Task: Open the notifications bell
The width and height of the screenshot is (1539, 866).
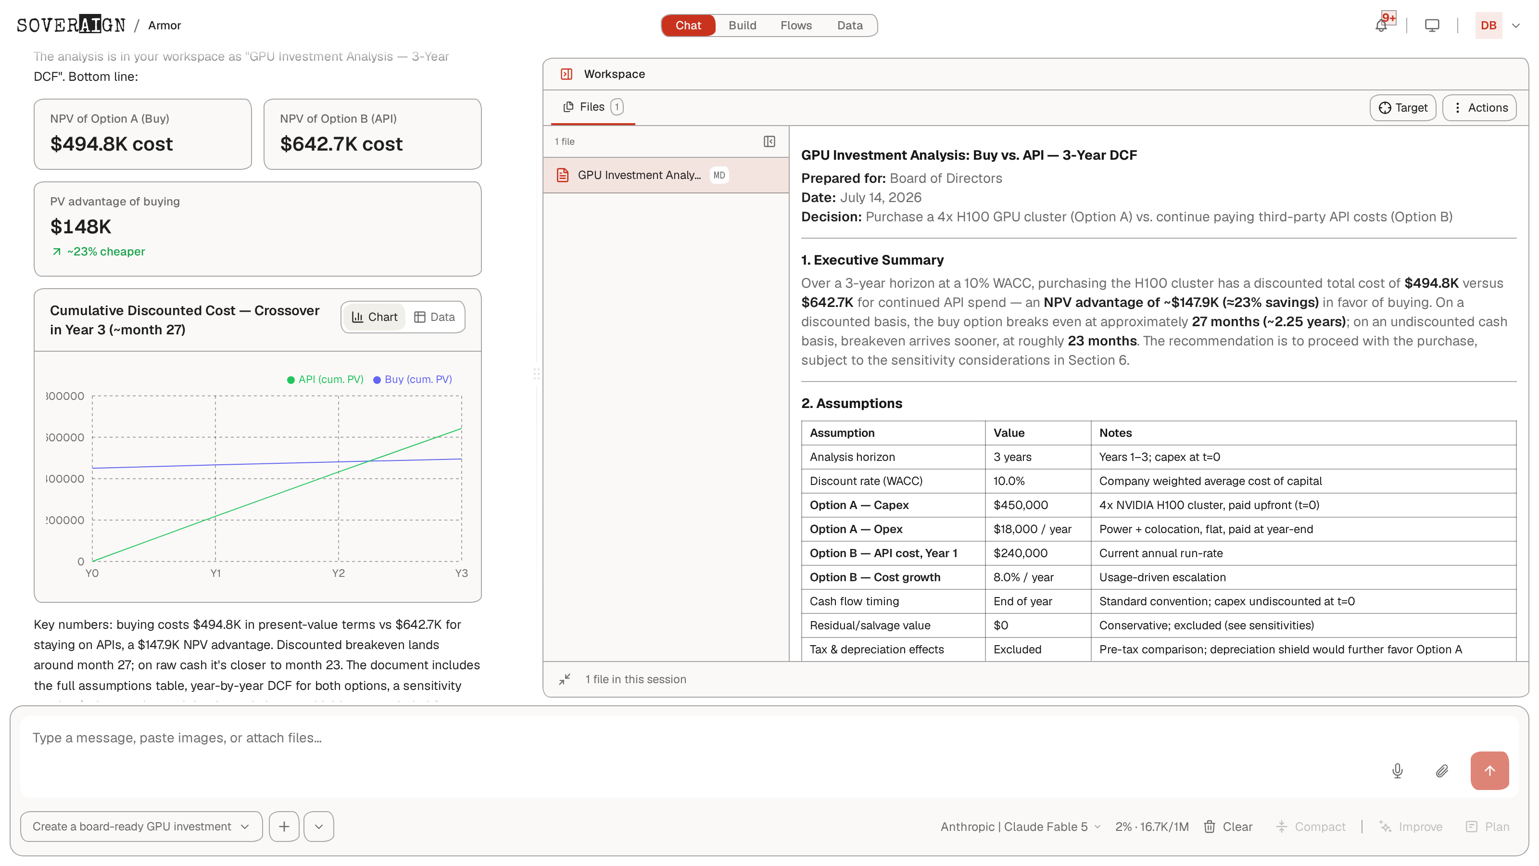Action: [x=1381, y=25]
